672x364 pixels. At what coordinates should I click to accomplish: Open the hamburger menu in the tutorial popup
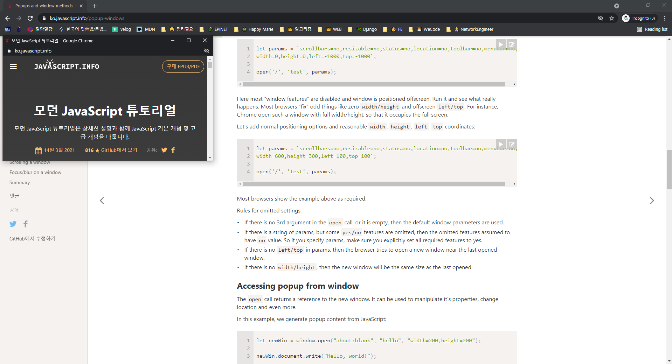[x=13, y=66]
